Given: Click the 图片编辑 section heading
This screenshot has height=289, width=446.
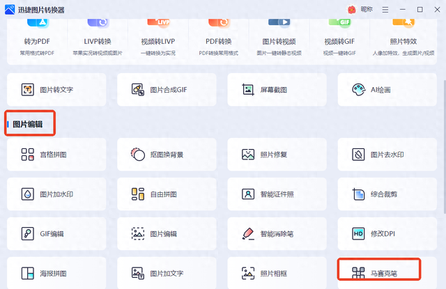Looking at the screenshot, I should click(28, 124).
